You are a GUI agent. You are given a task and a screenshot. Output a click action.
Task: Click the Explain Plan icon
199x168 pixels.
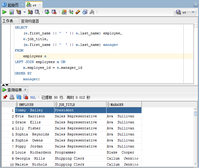click(19, 12)
